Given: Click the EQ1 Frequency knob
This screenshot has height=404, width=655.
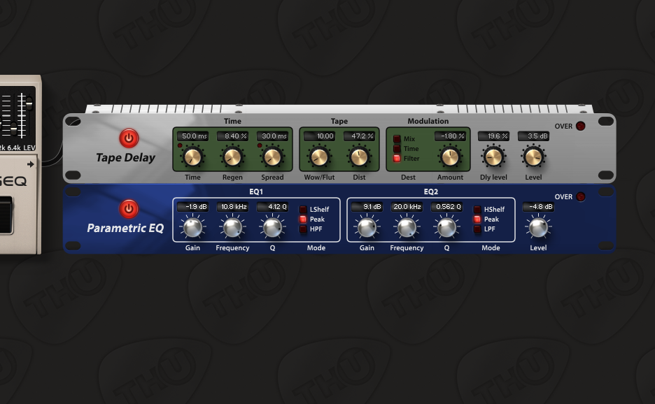Looking at the screenshot, I should pyautogui.click(x=232, y=228).
